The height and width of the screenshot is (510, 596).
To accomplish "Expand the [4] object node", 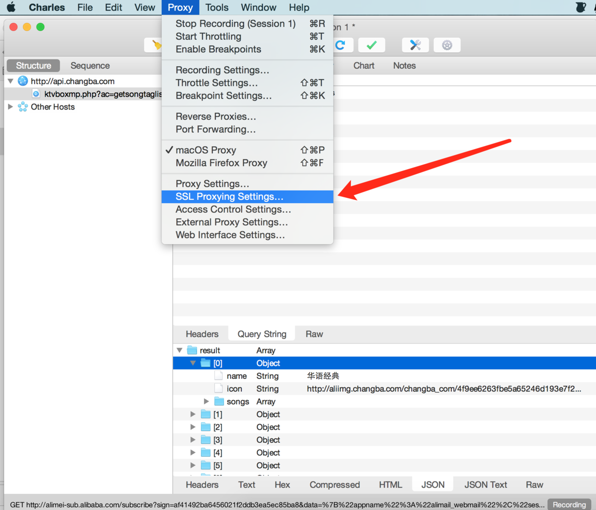I will [x=193, y=452].
